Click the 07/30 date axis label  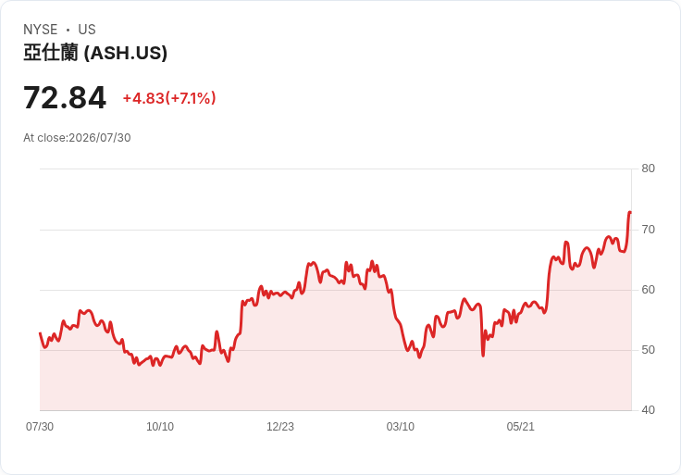(40, 427)
